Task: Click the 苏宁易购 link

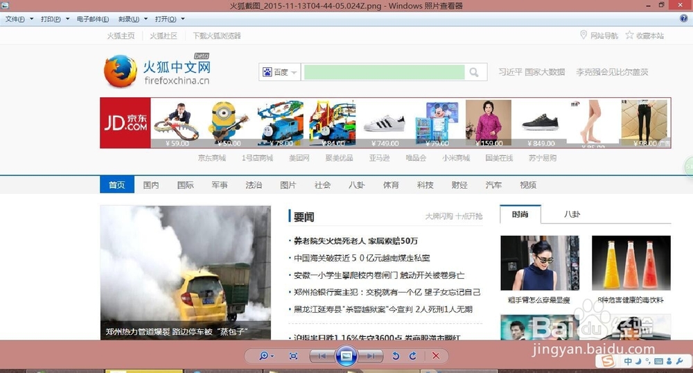Action: coord(543,158)
